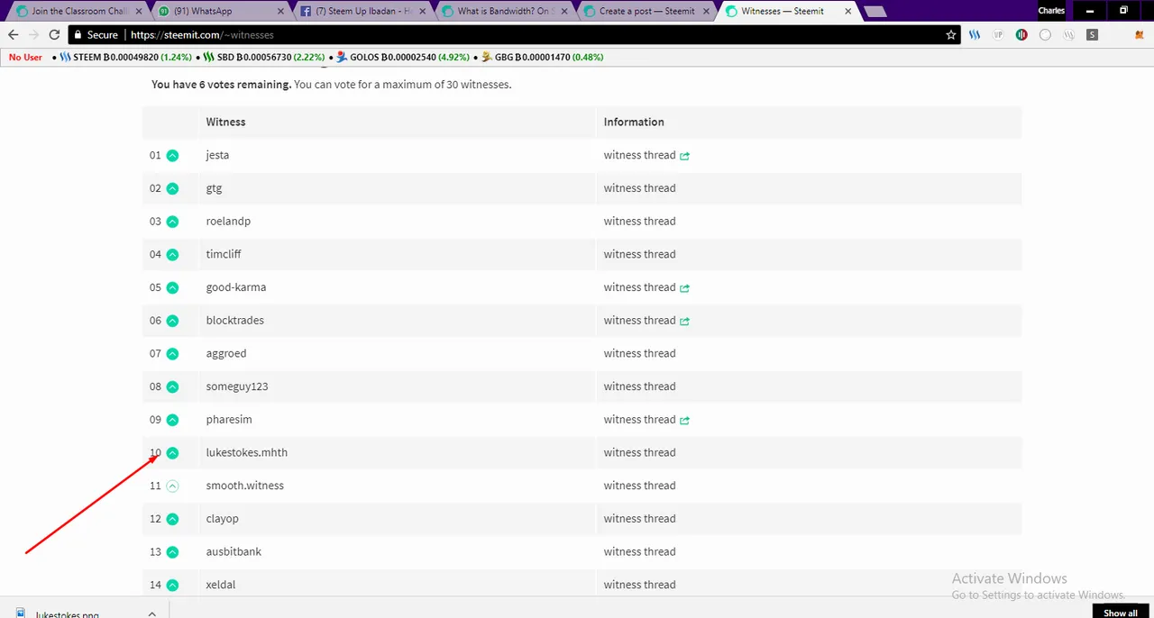Toggle the vote for witness jesta
Screen dimensions: 1154x618
click(172, 155)
